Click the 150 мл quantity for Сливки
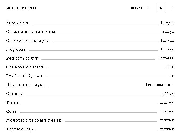The height and width of the screenshot is (138, 179). pyautogui.click(x=168, y=94)
